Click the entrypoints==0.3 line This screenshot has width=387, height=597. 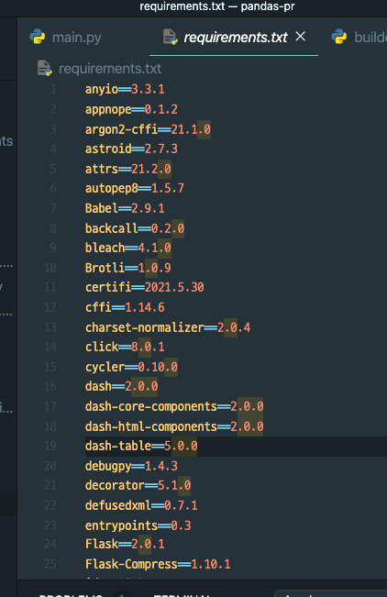point(138,525)
